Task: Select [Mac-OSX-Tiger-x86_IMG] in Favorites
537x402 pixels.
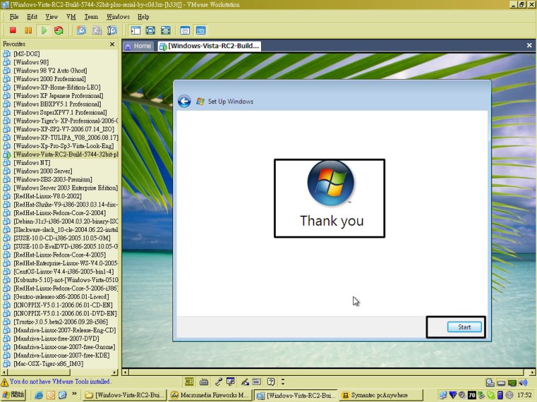Action: click(x=48, y=364)
